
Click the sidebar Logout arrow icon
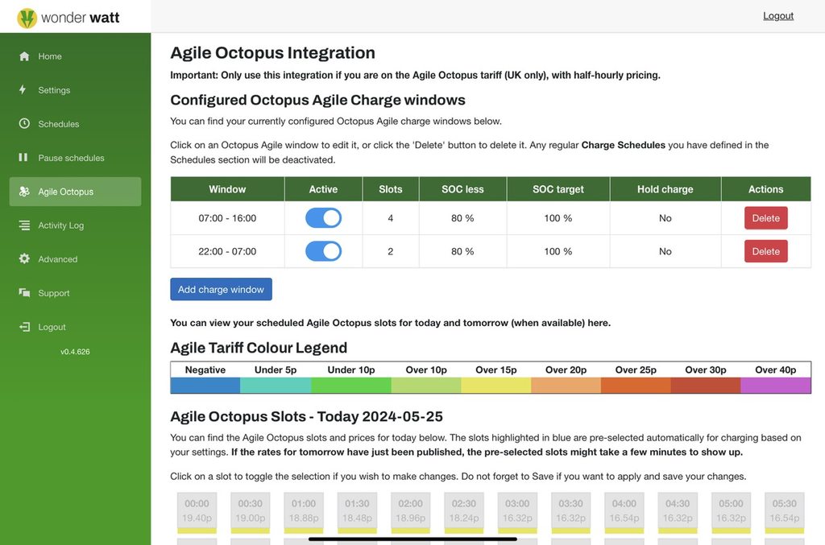pyautogui.click(x=24, y=327)
